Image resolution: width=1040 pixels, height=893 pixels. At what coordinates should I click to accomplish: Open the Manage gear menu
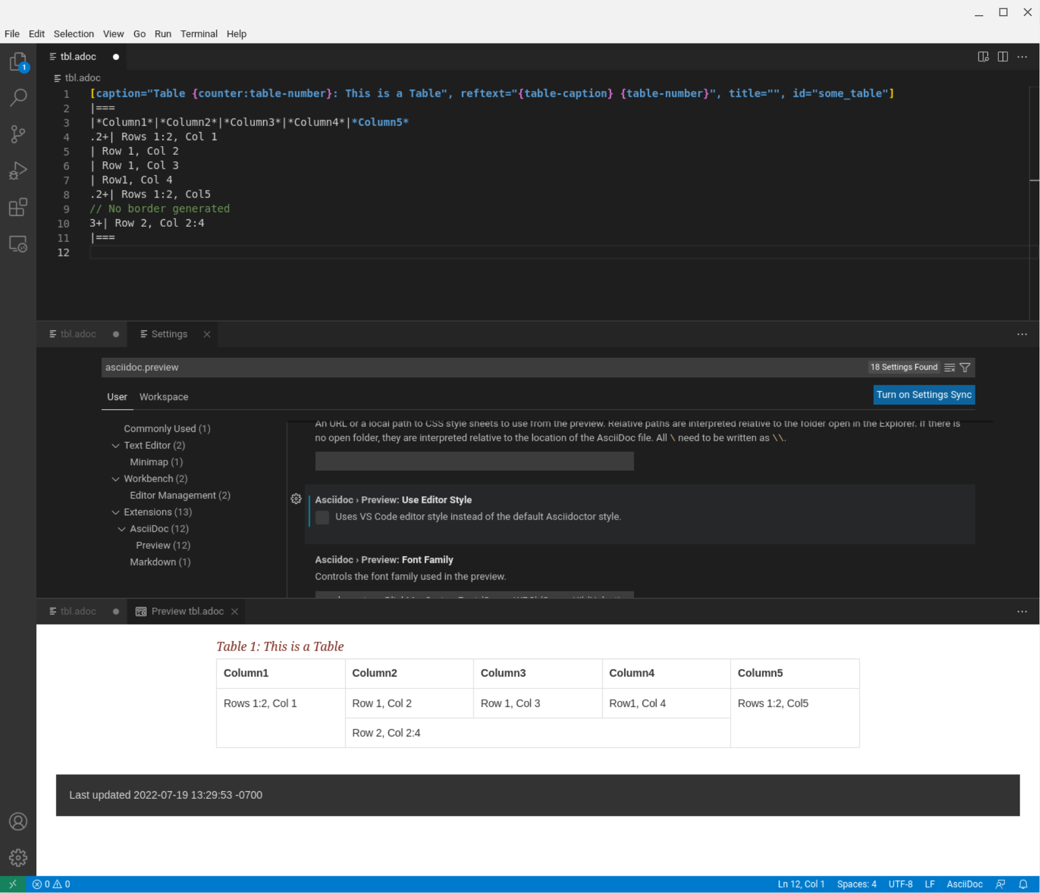18,857
